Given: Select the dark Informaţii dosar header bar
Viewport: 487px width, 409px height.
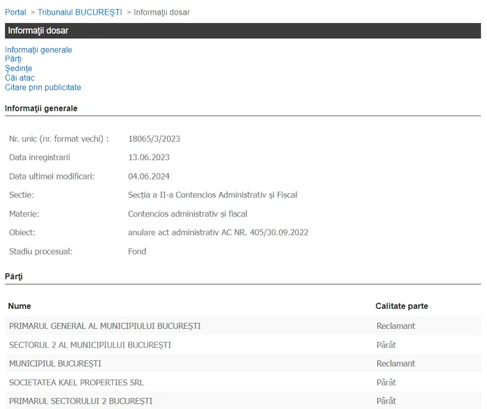Looking at the screenshot, I should pyautogui.click(x=243, y=31).
